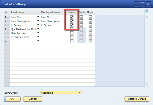Select row number 4 header

(x=7, y=29)
